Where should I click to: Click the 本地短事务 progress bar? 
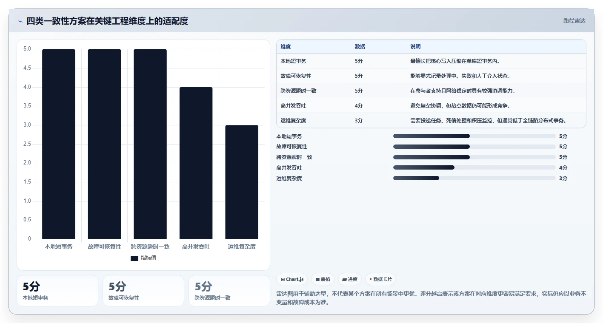click(474, 136)
